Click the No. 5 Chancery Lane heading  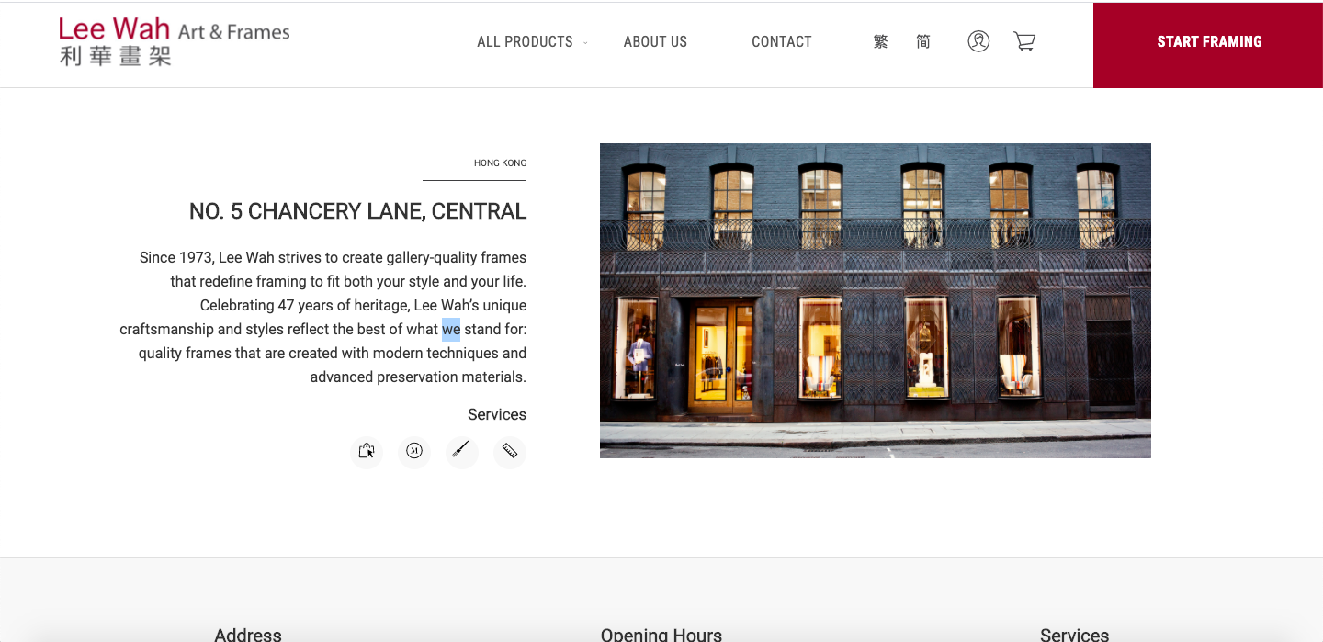pos(357,211)
